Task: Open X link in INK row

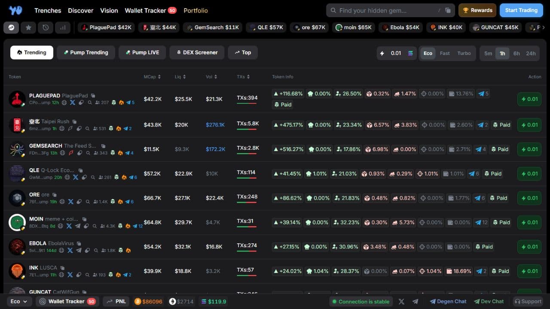Action: click(70, 275)
